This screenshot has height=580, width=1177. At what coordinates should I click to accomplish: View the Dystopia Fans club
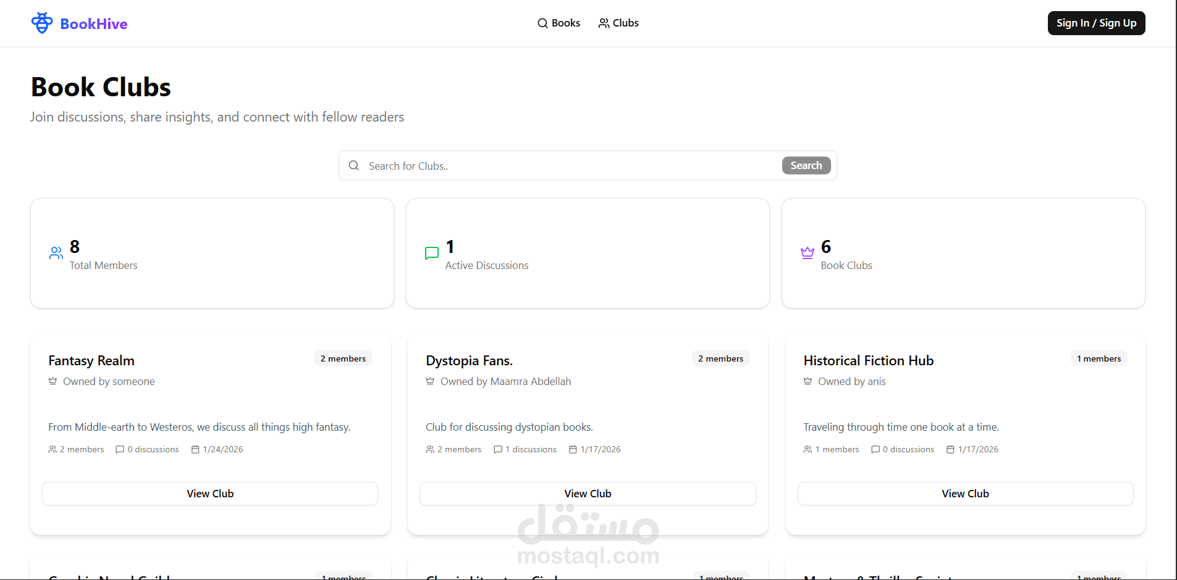click(588, 494)
